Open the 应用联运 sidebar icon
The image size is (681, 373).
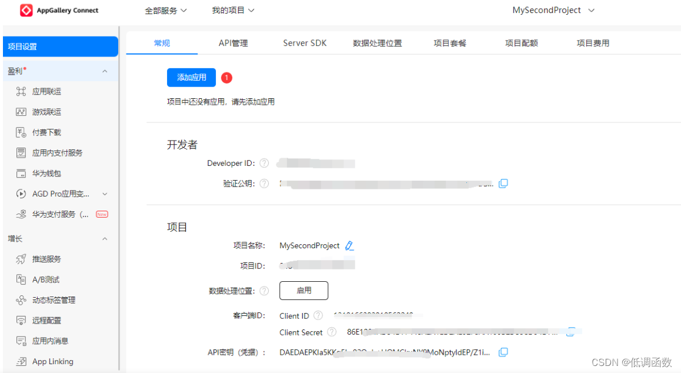tap(21, 91)
